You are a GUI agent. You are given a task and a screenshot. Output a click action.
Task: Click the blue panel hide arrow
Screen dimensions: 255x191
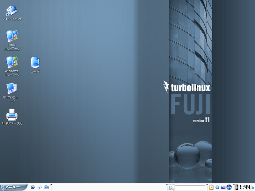coord(253,188)
